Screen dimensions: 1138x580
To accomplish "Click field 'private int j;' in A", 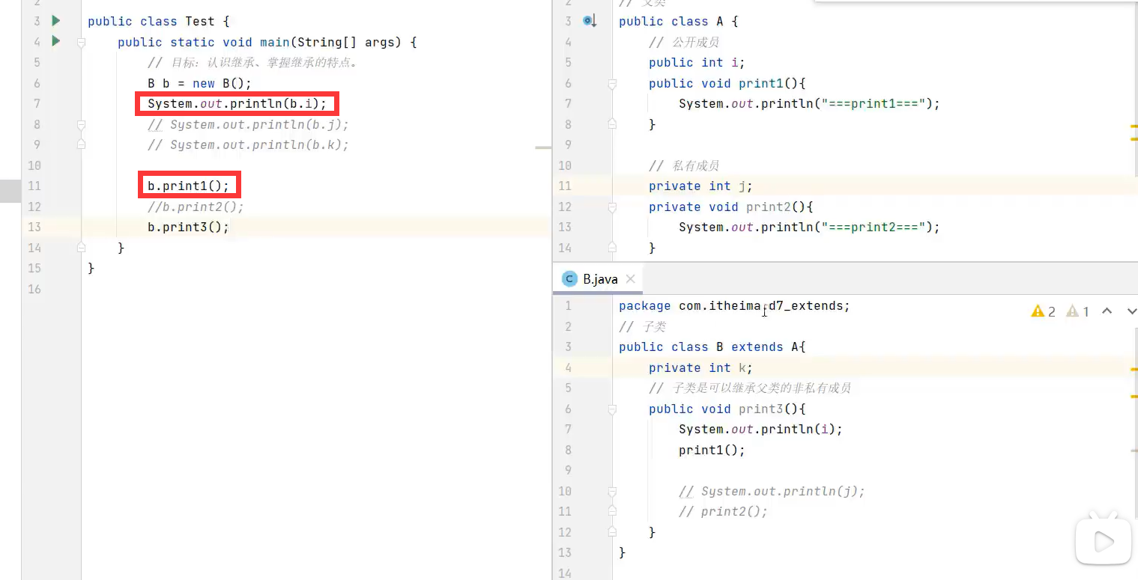I will (x=700, y=186).
